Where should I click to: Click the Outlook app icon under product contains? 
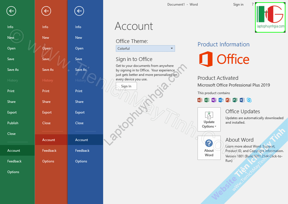pos(221,100)
